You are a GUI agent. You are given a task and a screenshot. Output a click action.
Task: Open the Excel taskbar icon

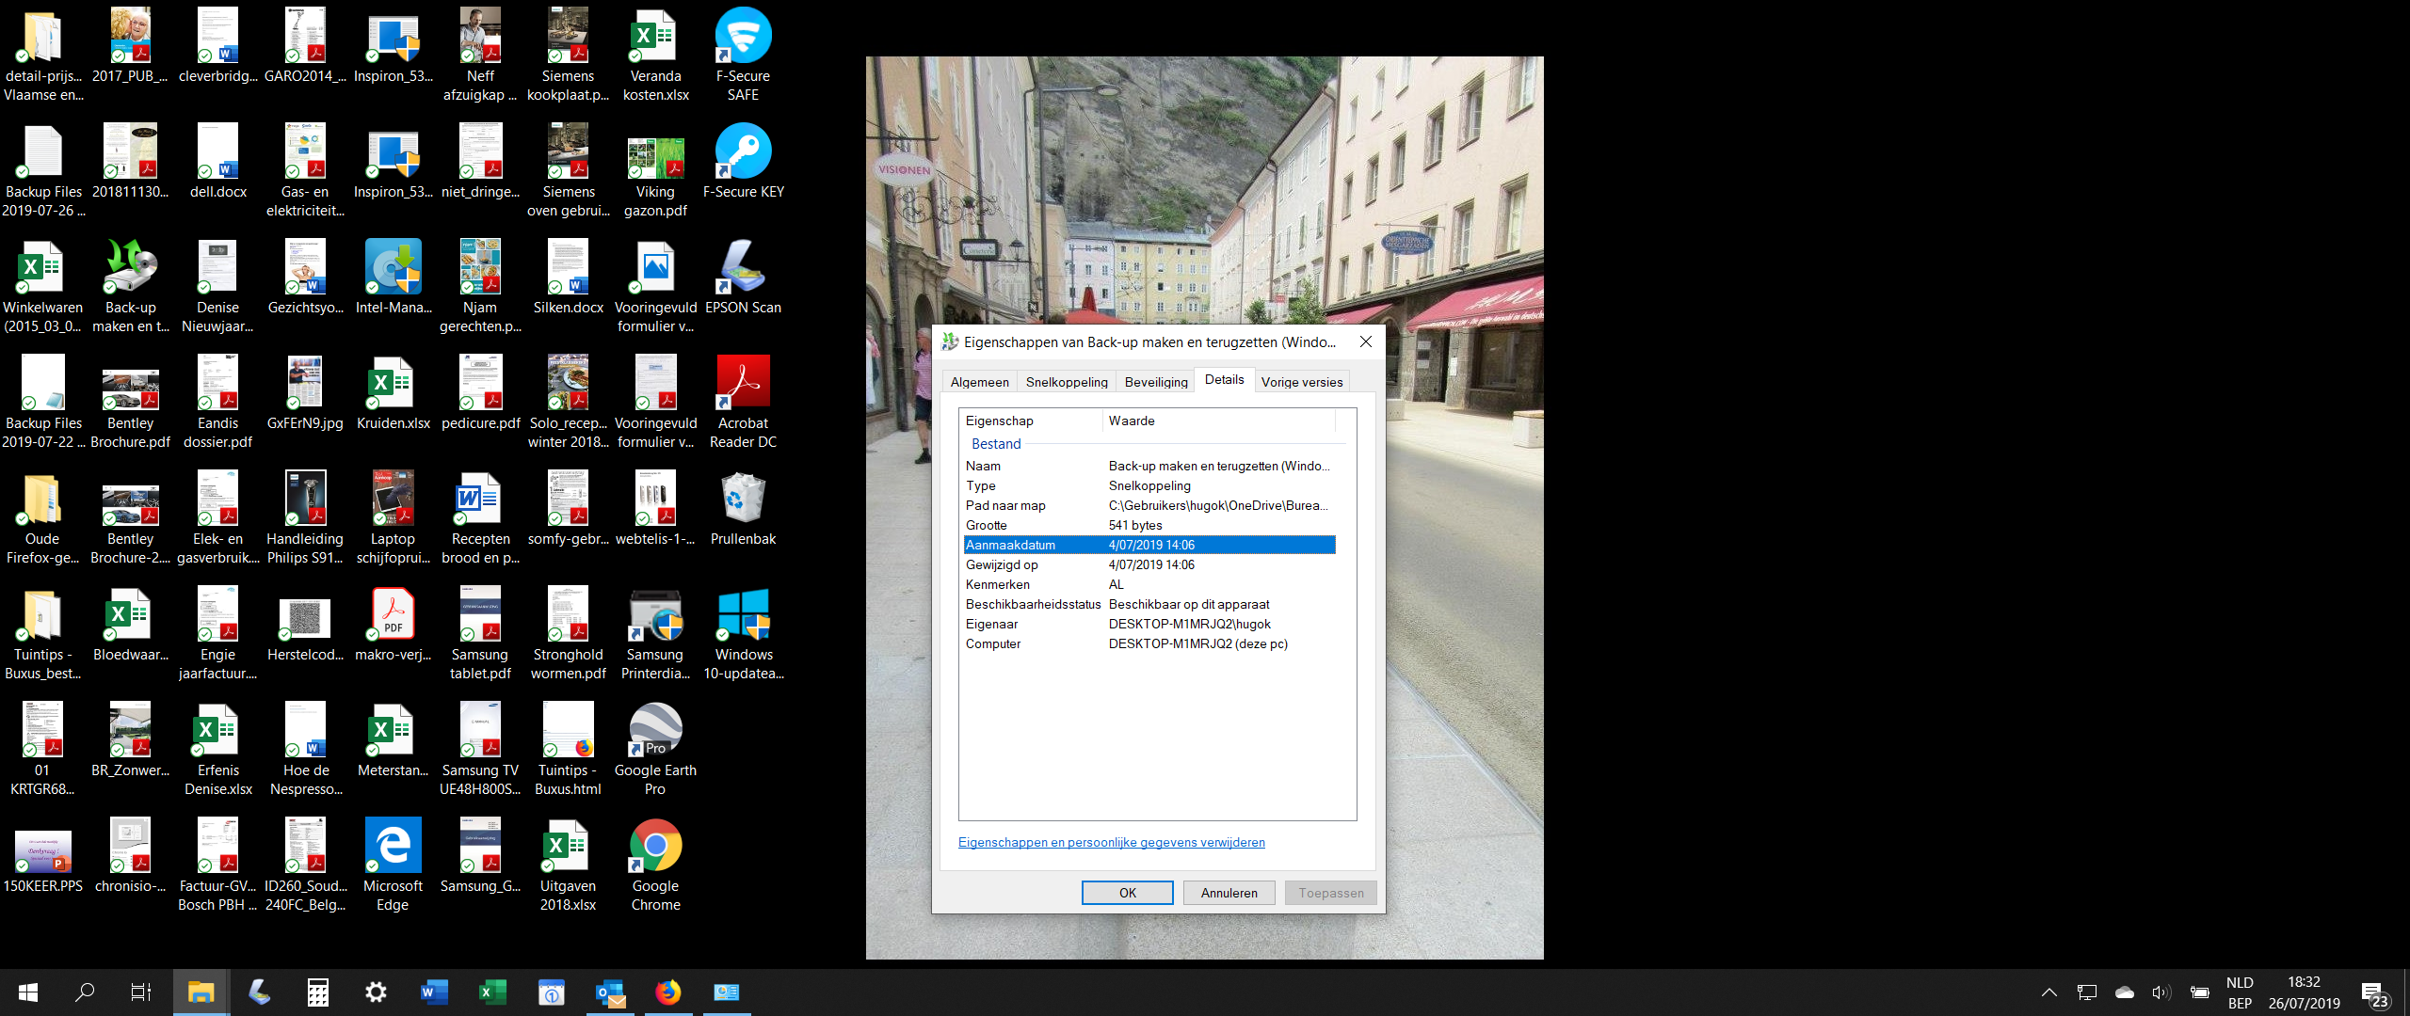point(493,992)
